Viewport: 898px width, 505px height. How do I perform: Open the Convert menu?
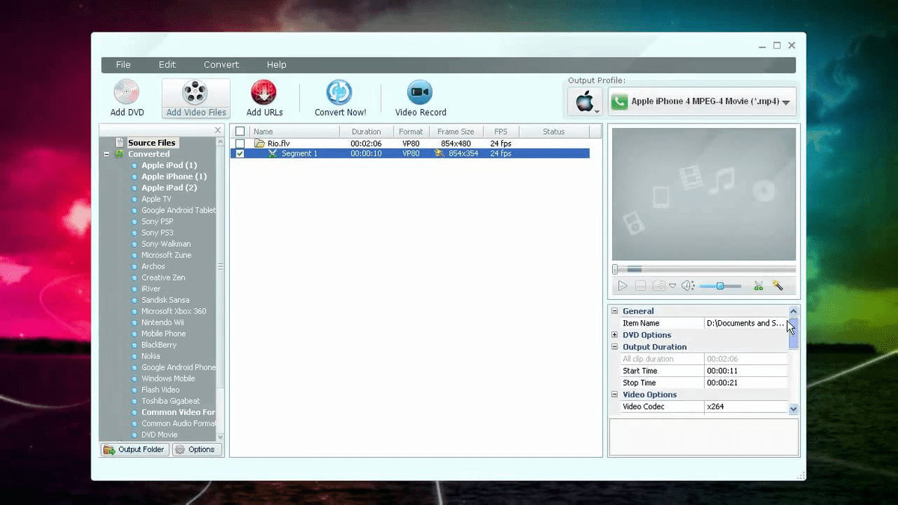click(221, 64)
